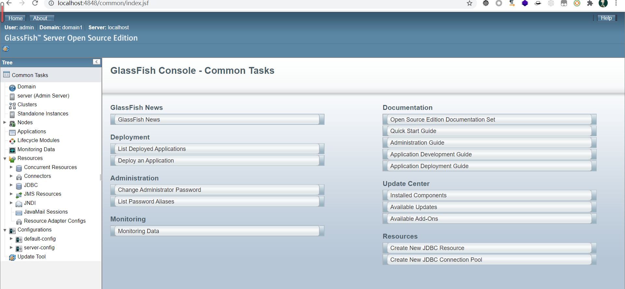This screenshot has width=625, height=289.
Task: Expand the Connectors node
Action: point(11,176)
